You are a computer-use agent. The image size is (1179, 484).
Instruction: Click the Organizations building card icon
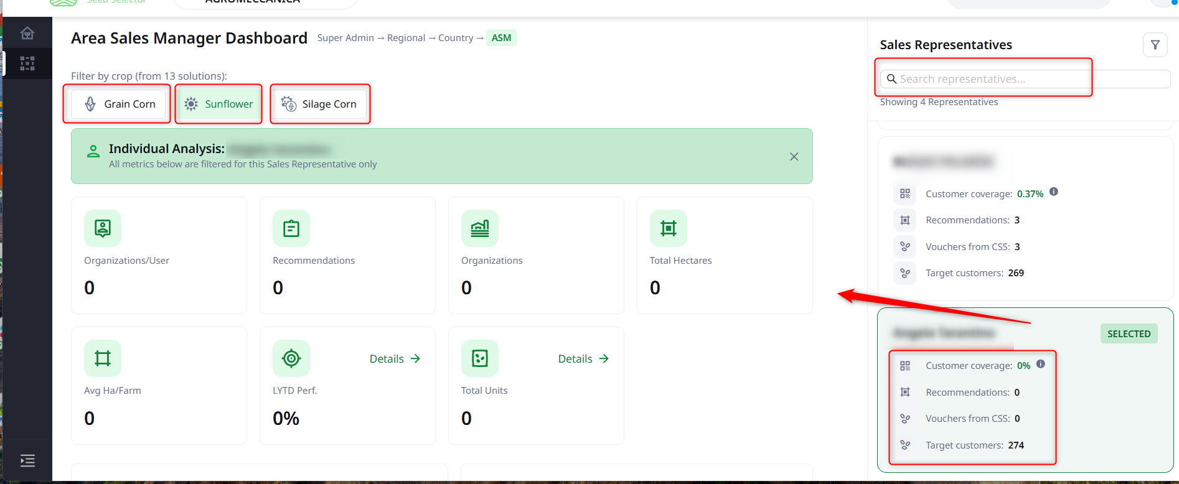click(480, 228)
